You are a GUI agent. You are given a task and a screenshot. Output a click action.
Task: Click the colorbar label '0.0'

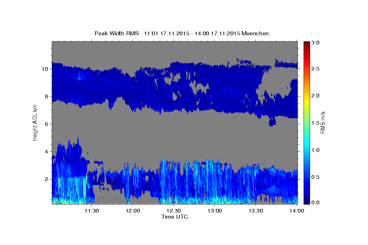(x=315, y=202)
